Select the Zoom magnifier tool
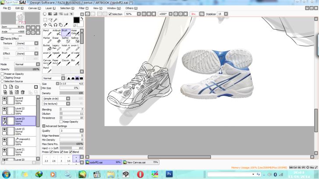The height and width of the screenshot is (179, 319). tap(50, 25)
